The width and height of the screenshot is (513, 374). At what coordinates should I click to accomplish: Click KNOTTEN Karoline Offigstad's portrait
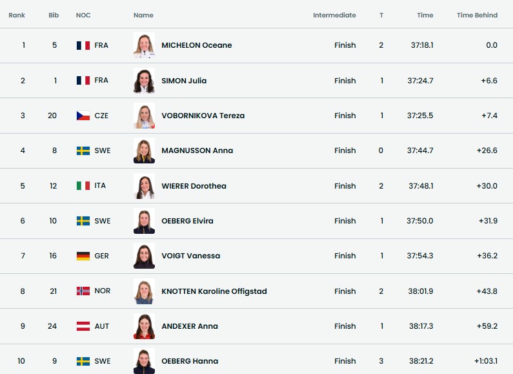click(144, 291)
